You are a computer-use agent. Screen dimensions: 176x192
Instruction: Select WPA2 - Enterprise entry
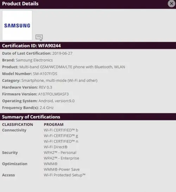(x=61, y=158)
